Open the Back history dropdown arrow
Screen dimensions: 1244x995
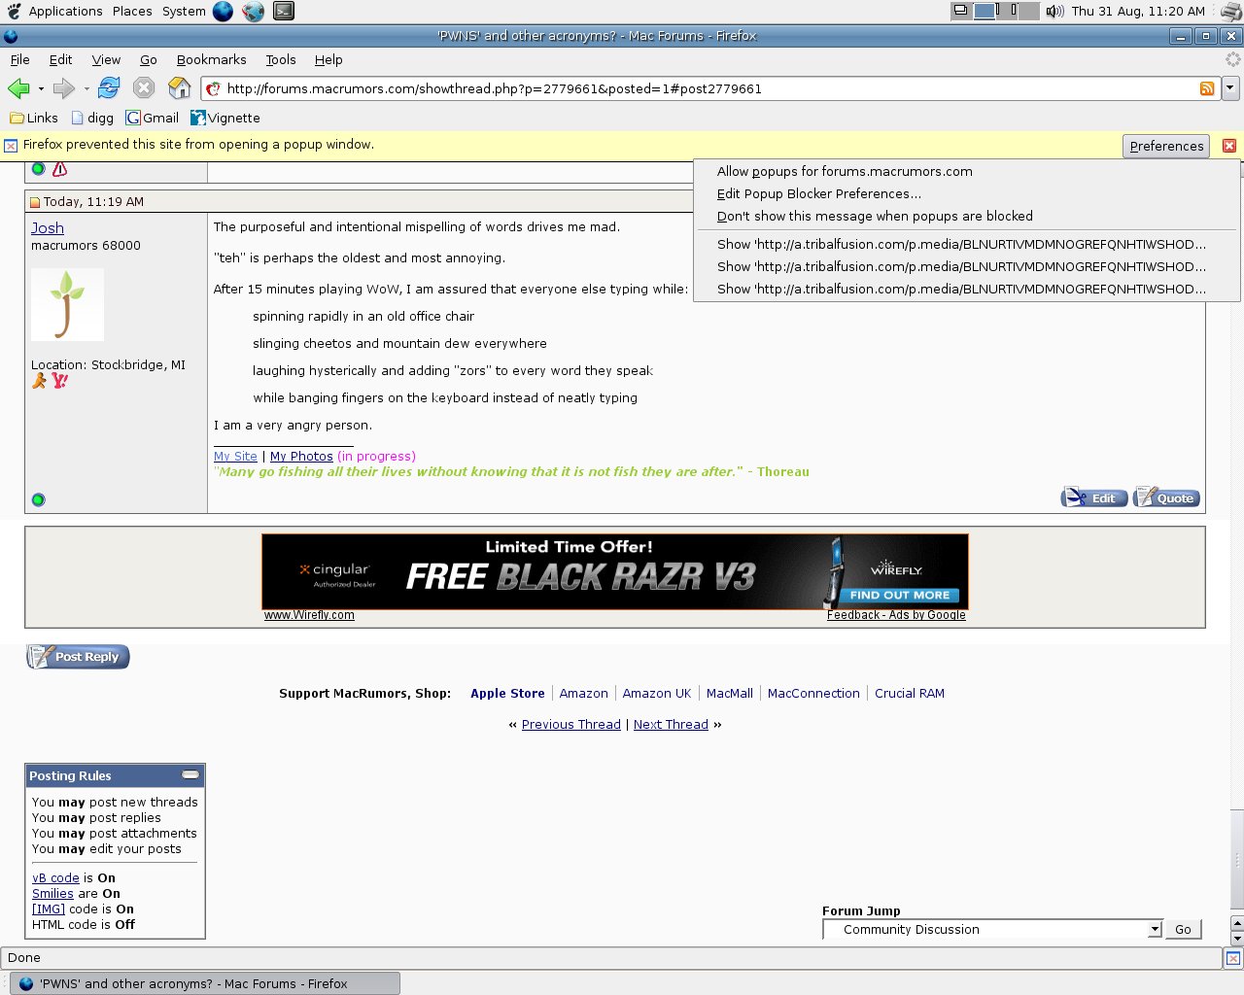click(x=41, y=88)
